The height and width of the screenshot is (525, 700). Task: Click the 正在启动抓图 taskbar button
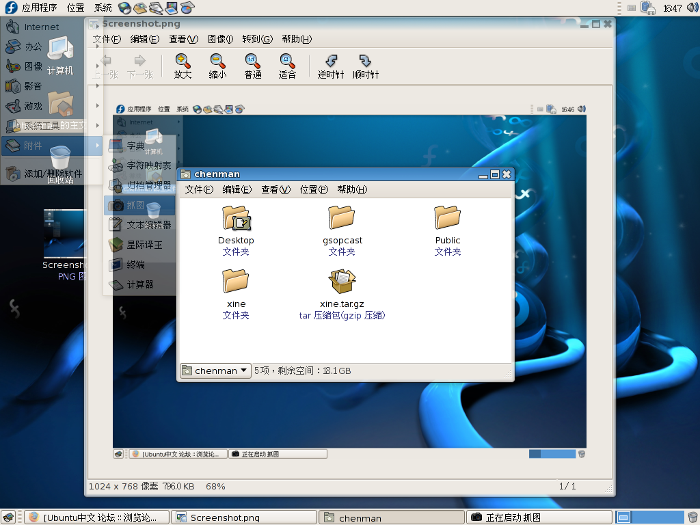[539, 517]
